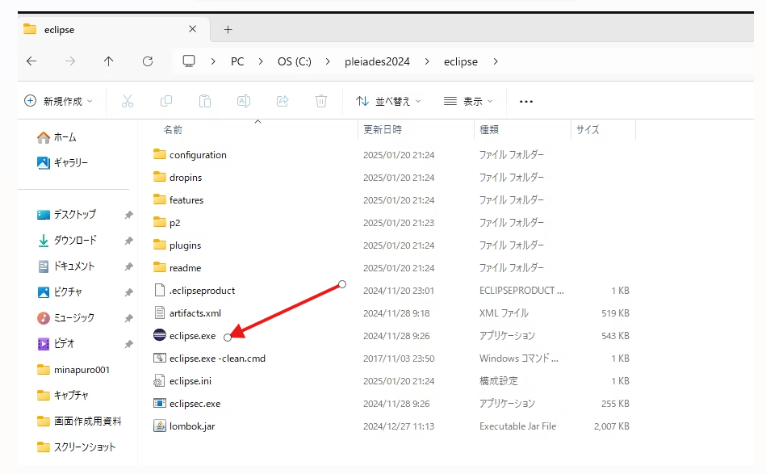This screenshot has width=766, height=474.
Task: Go up one folder level
Action: coord(108,61)
